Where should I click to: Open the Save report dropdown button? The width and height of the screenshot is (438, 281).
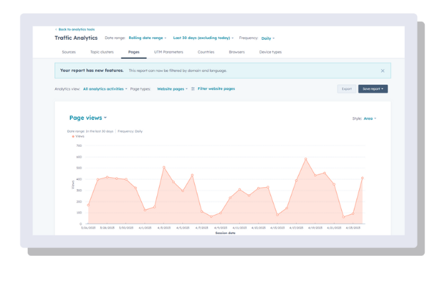pos(373,89)
